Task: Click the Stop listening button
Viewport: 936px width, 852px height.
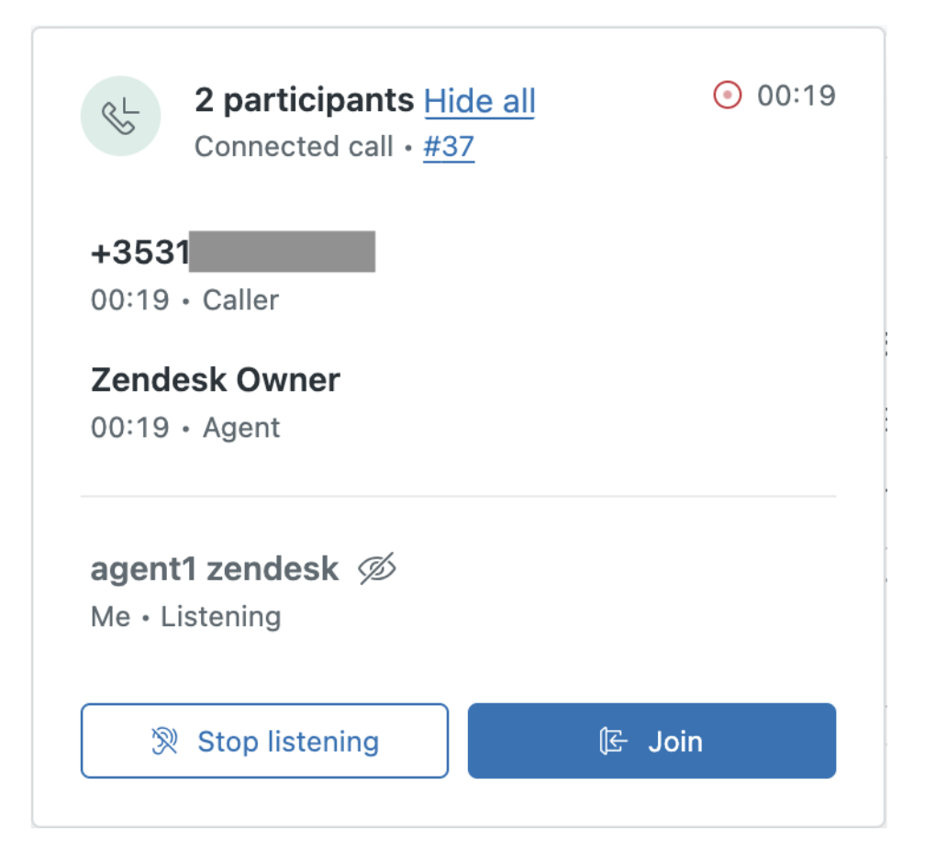Action: pos(264,741)
